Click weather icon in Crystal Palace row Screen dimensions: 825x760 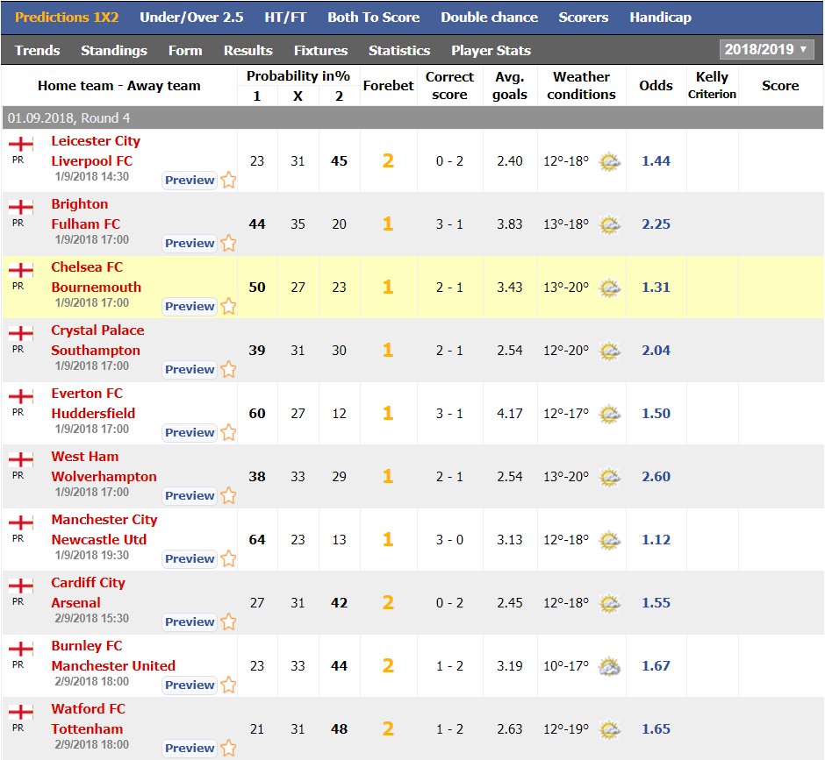point(610,352)
